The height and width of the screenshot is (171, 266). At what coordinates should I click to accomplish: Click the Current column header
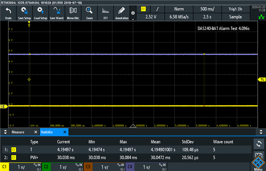pyautogui.click(x=64, y=142)
